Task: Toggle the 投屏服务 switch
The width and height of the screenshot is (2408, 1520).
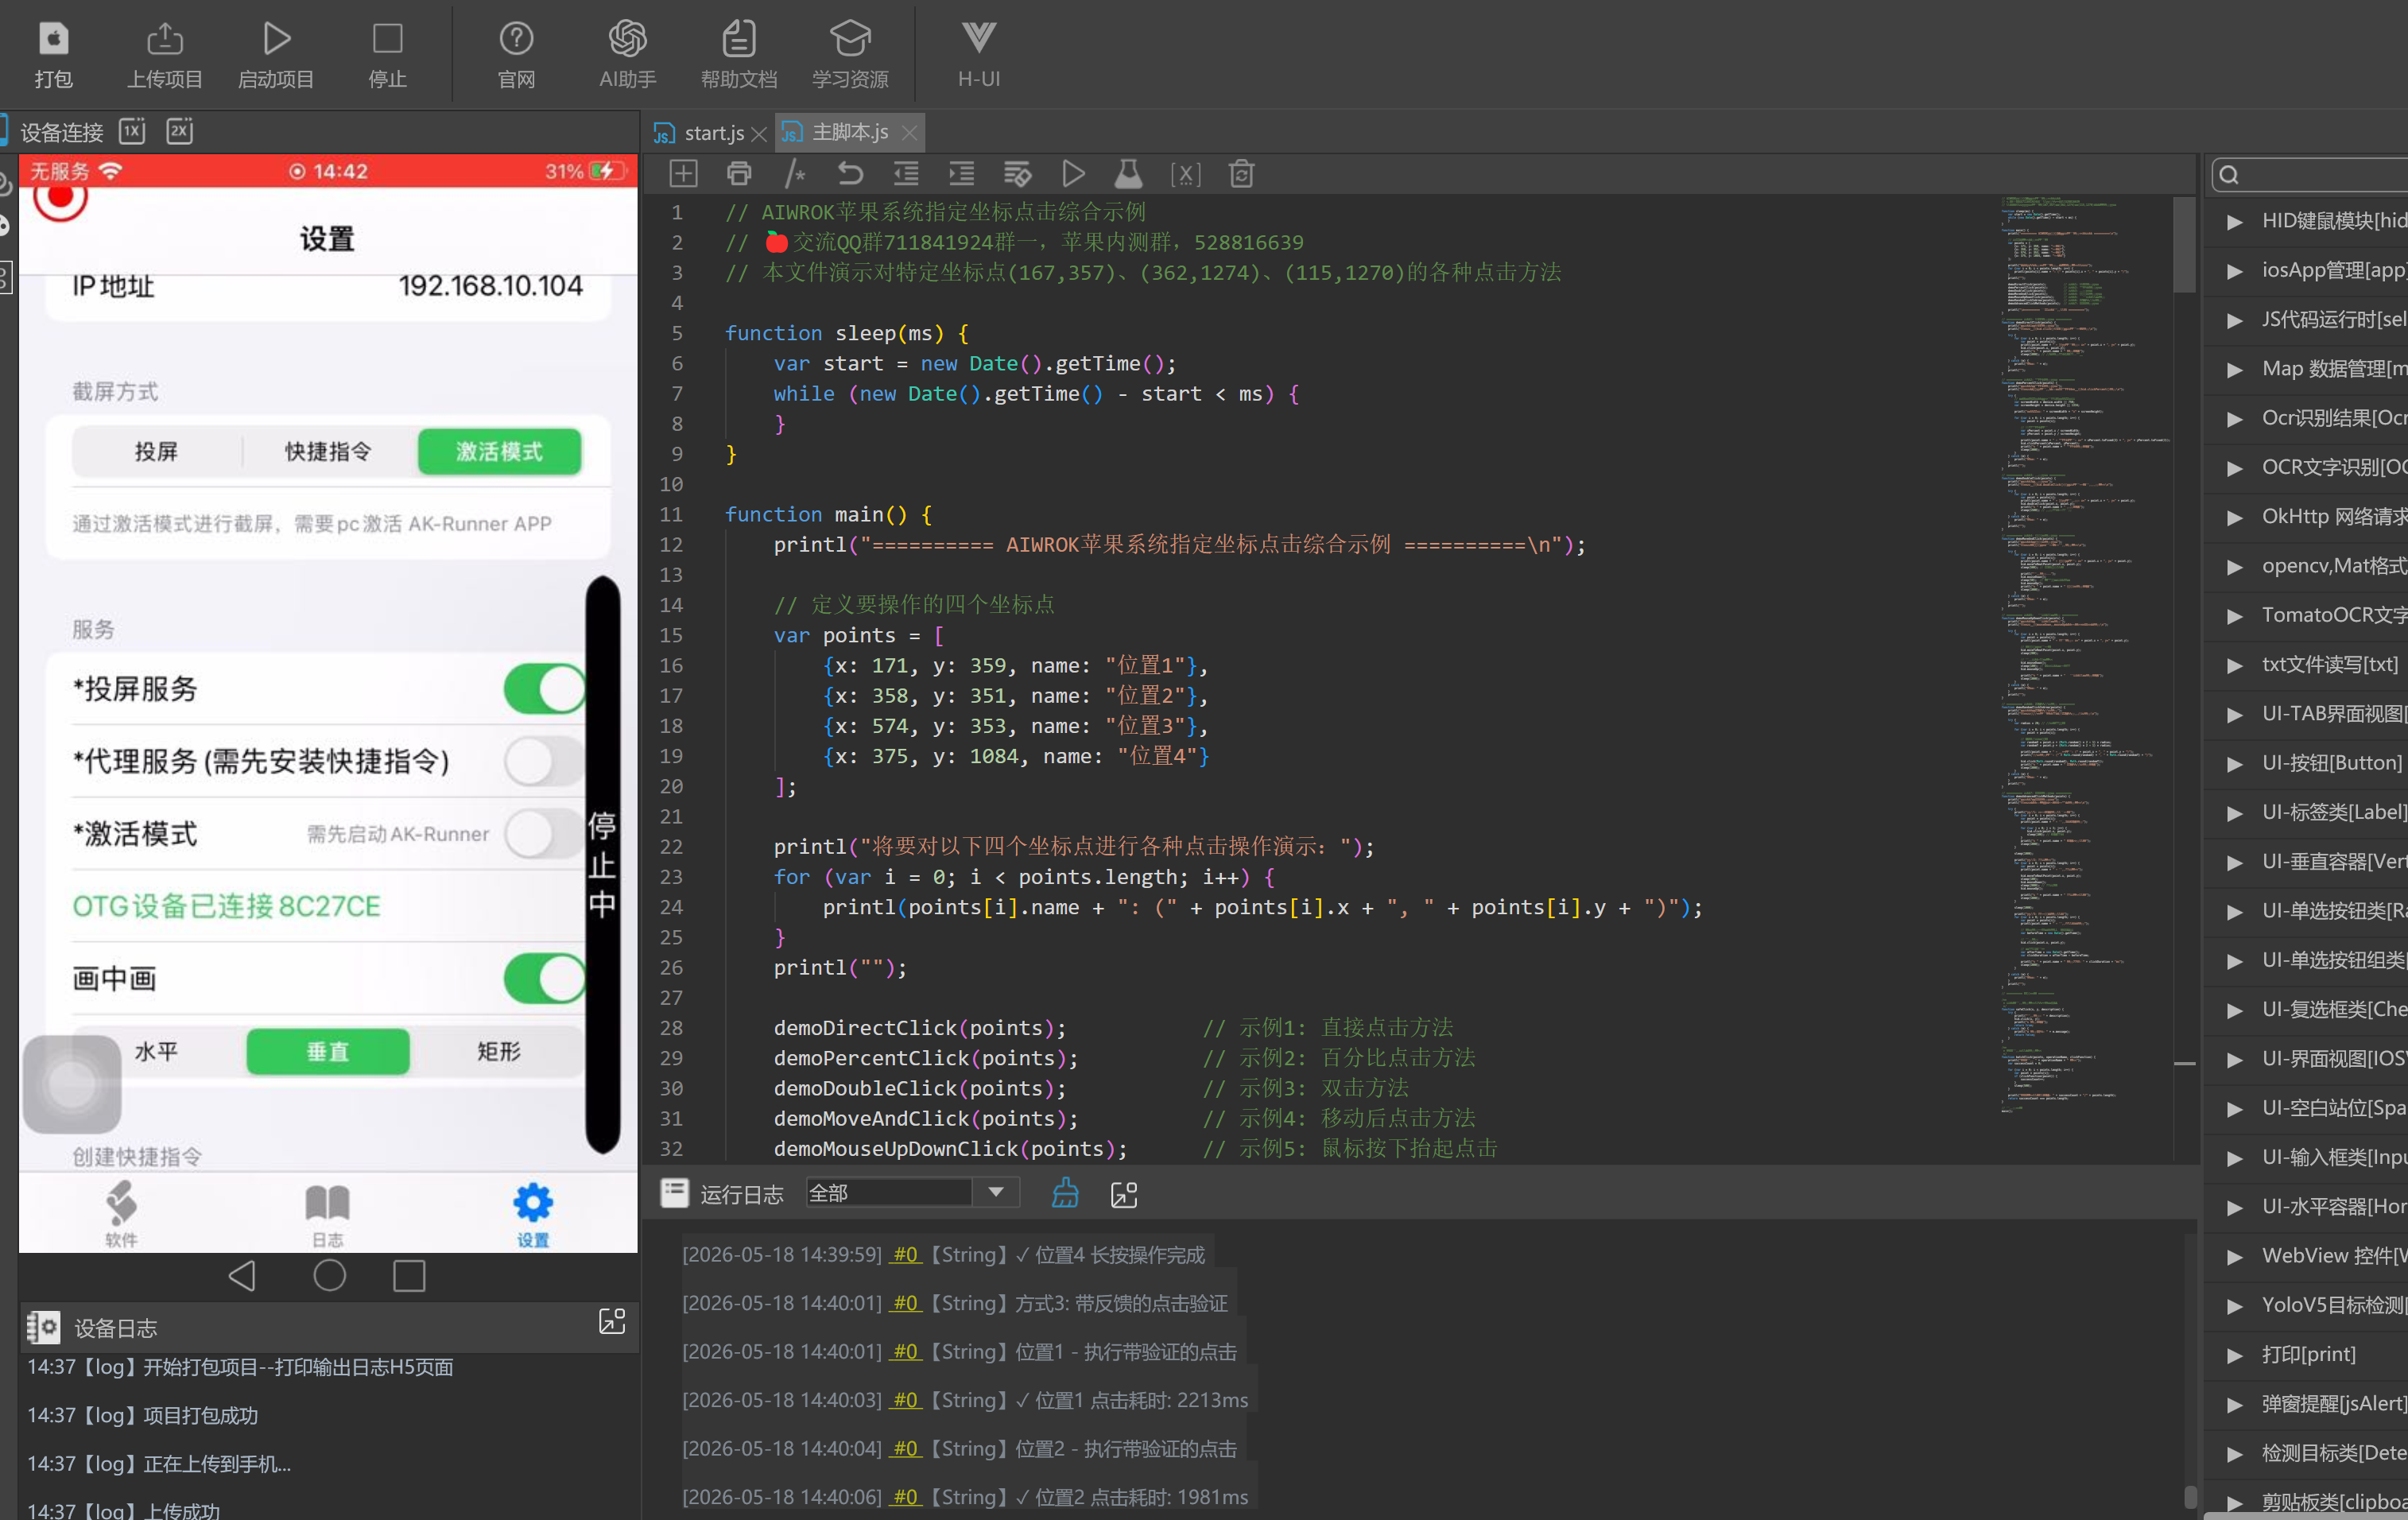Action: pos(545,688)
